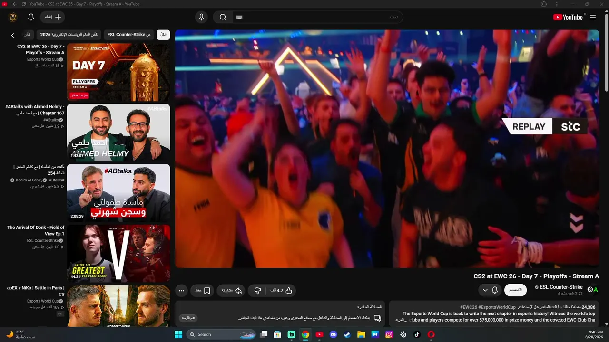The image size is (609, 342).
Task: Open ESL Counter-Strike channel name link
Action: pyautogui.click(x=561, y=287)
